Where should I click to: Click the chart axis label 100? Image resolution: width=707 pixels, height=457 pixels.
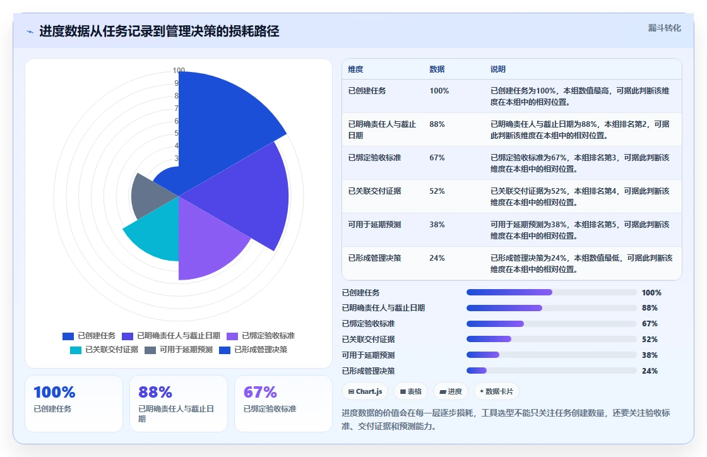(179, 71)
